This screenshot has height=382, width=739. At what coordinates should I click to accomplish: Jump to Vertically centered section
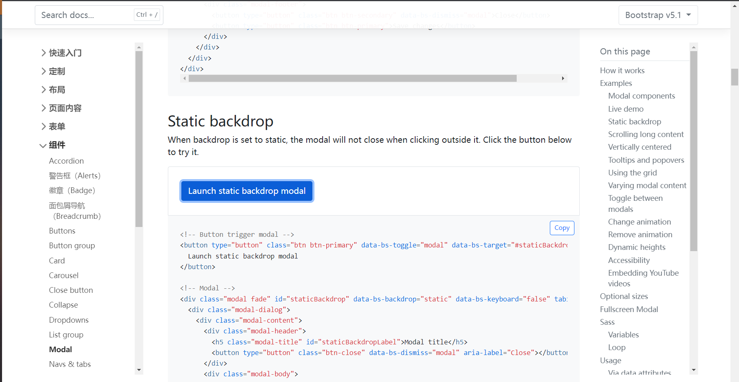pos(640,147)
